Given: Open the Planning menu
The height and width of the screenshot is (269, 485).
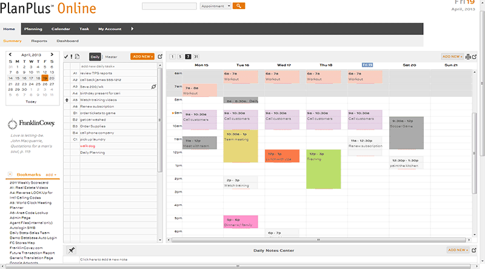Looking at the screenshot, I should 33,28.
